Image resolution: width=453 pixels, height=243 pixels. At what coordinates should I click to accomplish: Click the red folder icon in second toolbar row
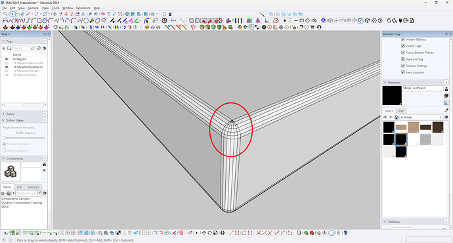click(x=276, y=20)
